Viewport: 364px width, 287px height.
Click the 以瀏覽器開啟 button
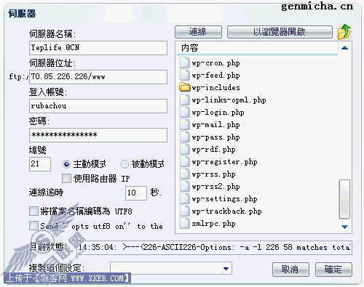pos(280,32)
